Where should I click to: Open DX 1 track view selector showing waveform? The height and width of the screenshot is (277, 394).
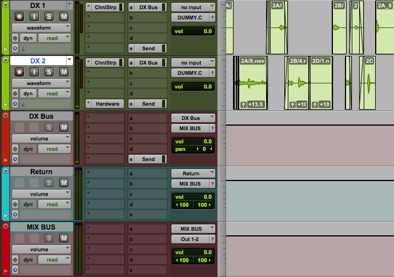coord(41,27)
